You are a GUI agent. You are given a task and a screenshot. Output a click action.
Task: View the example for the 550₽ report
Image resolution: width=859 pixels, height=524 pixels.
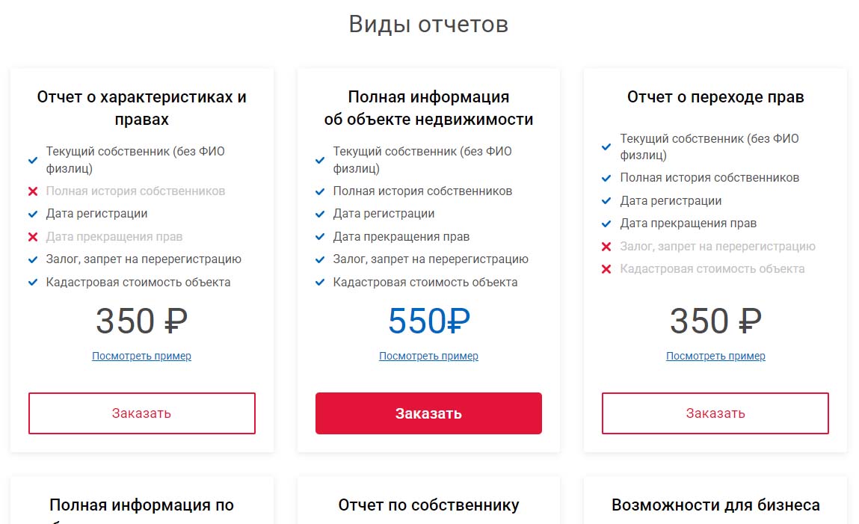click(x=428, y=357)
